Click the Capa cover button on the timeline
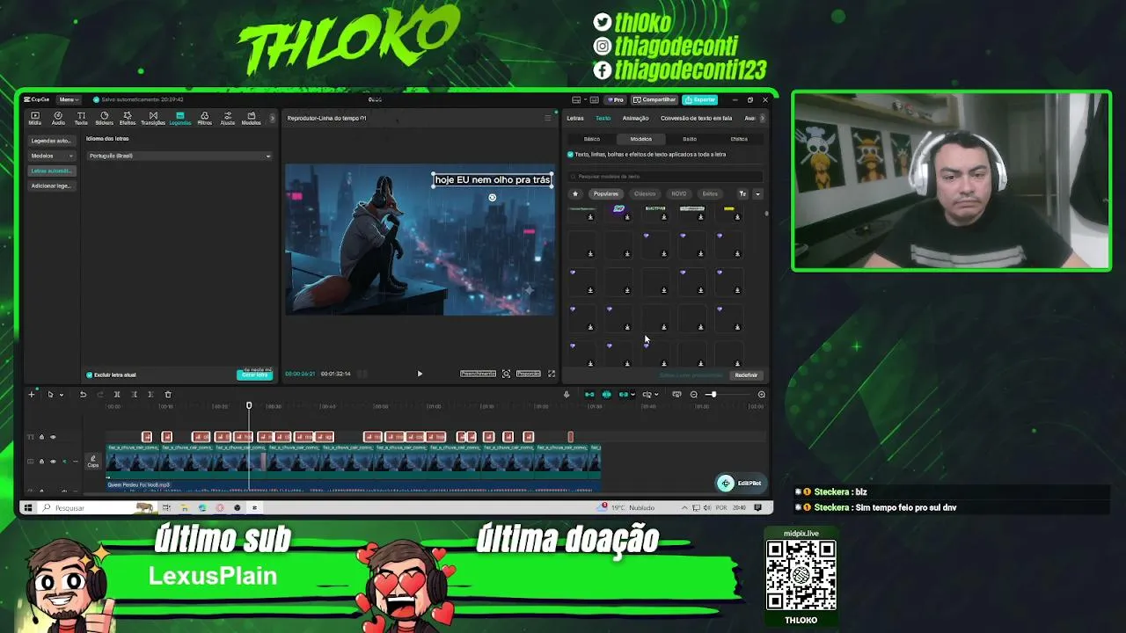The height and width of the screenshot is (633, 1126). point(92,461)
